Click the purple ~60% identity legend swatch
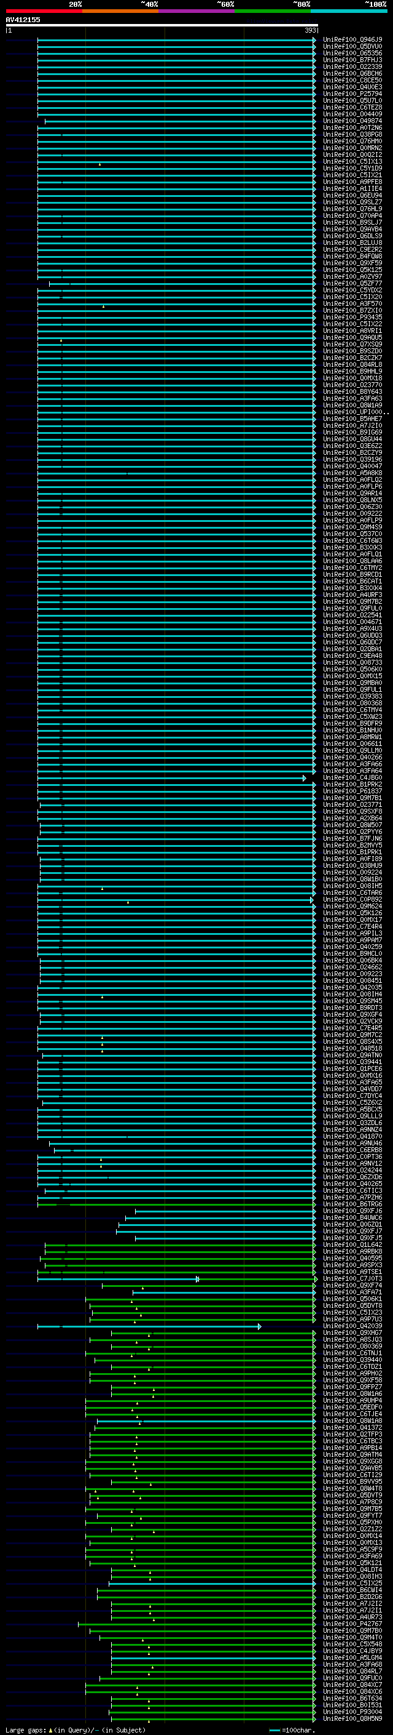The height and width of the screenshot is (1735, 393). [197, 11]
